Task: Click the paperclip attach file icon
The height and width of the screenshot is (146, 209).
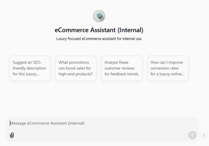Action: tap(12, 135)
